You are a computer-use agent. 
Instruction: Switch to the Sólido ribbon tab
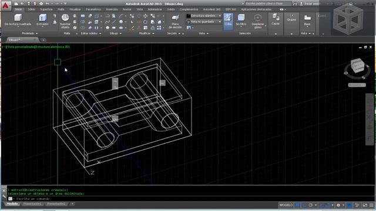(31, 9)
